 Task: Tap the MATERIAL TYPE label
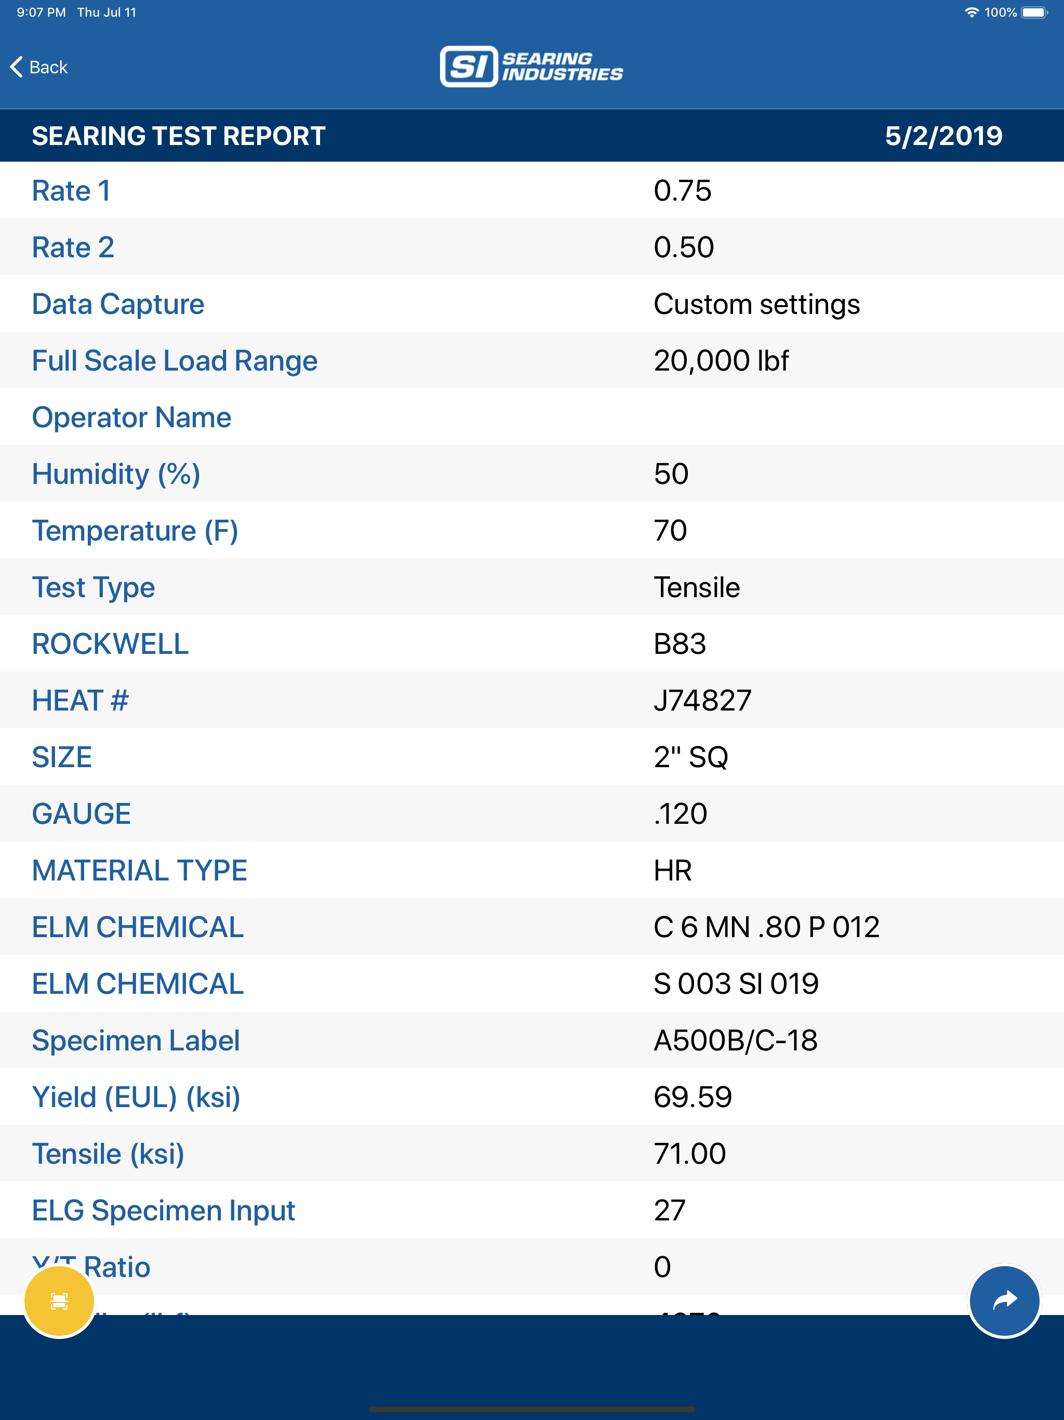click(139, 871)
